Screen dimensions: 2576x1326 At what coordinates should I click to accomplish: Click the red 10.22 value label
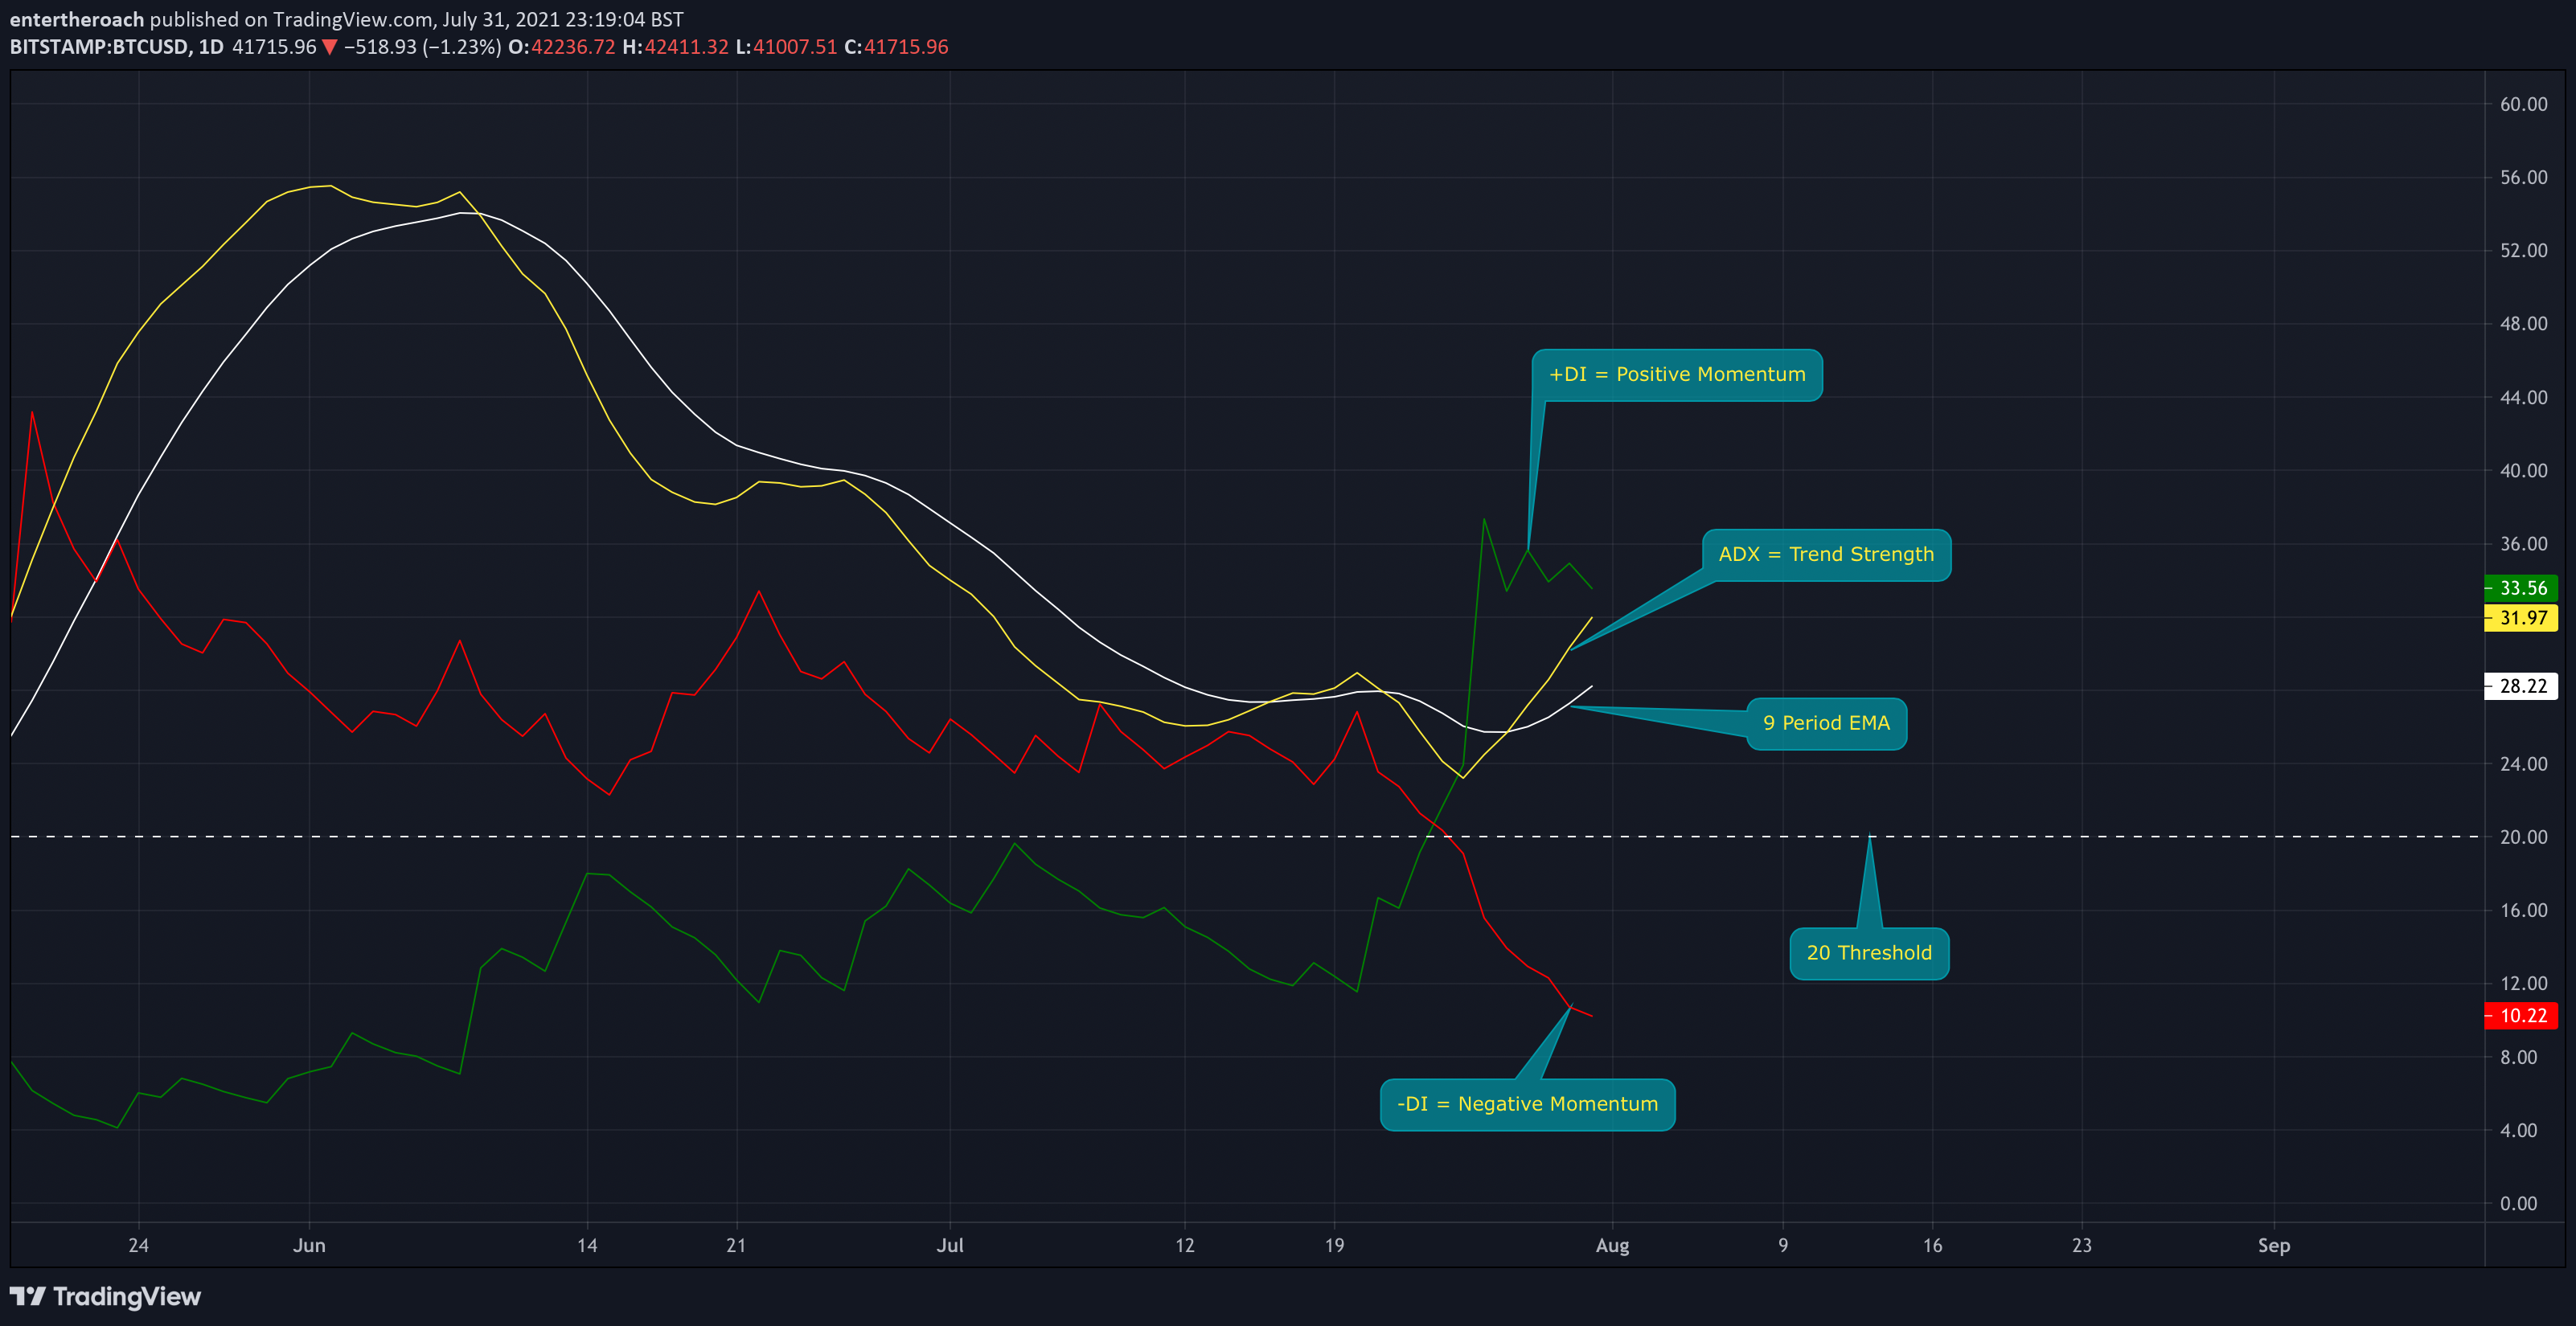click(x=2521, y=1015)
